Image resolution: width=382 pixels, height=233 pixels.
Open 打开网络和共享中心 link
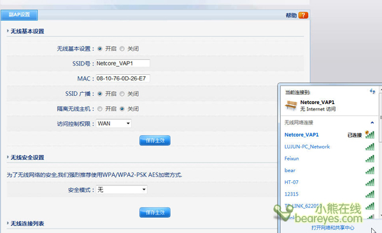[x=332, y=228]
